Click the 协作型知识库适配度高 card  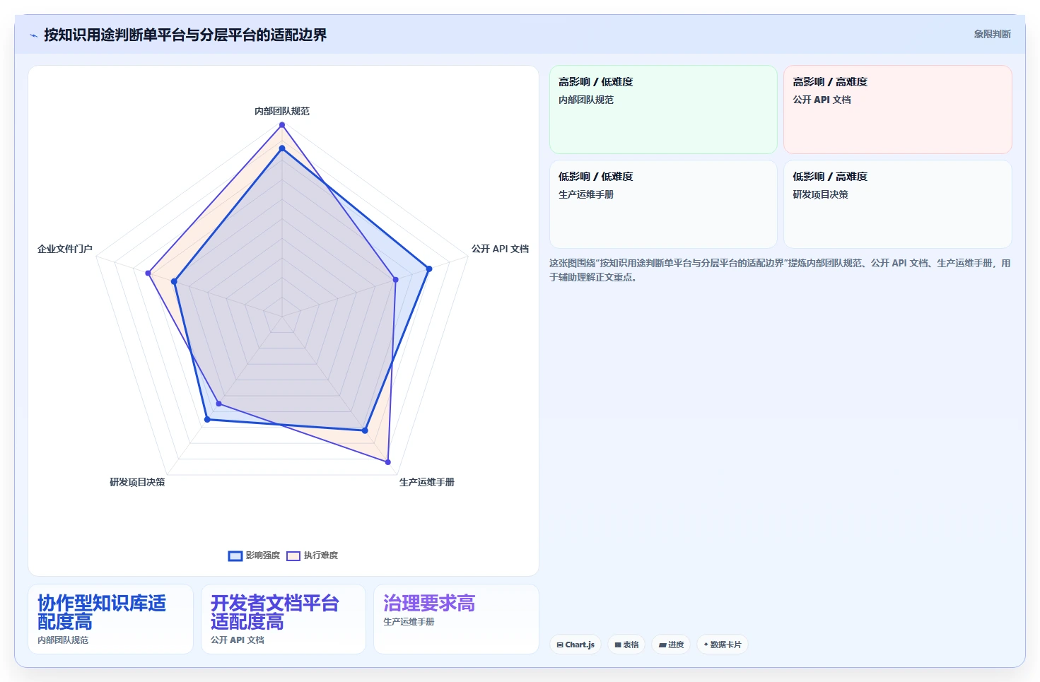pyautogui.click(x=110, y=619)
